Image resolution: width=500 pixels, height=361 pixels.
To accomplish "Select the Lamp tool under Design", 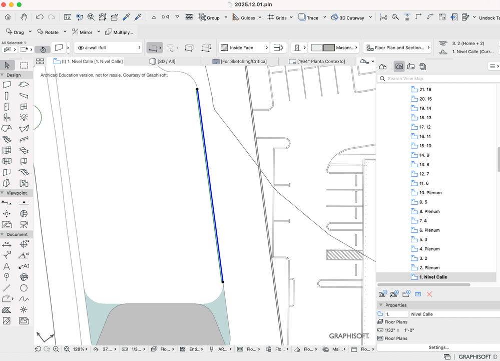I will pos(23,118).
